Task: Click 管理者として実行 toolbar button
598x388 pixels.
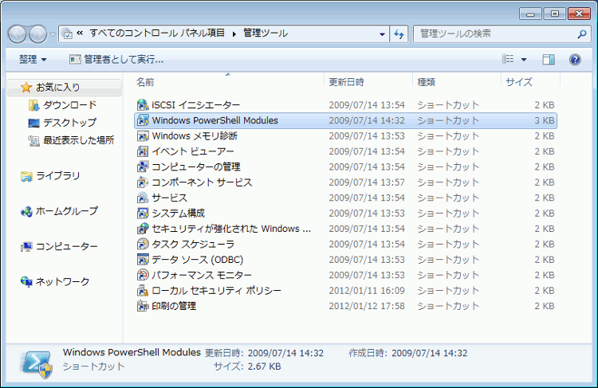Action: click(x=116, y=60)
